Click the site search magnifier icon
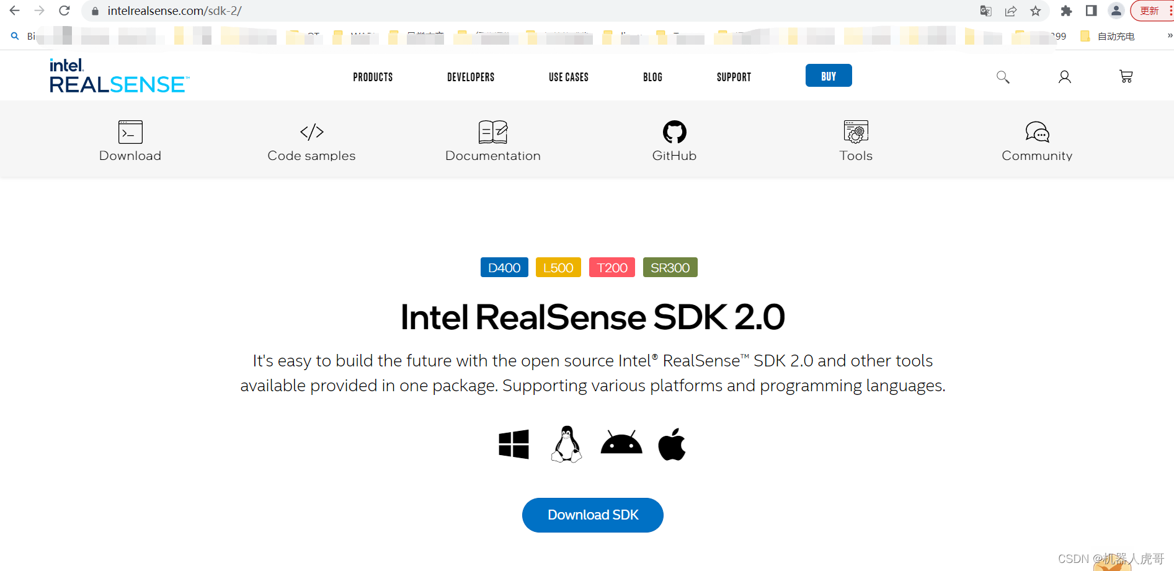 pyautogui.click(x=1003, y=77)
